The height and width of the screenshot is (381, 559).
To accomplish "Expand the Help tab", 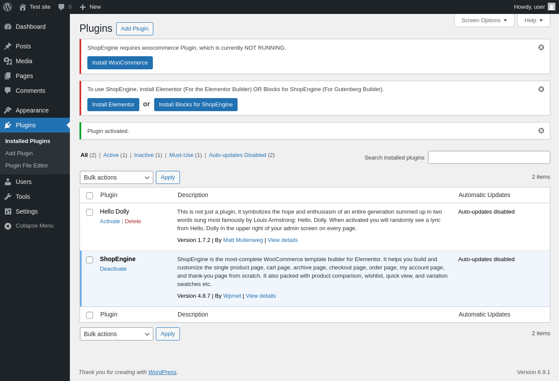I will click(x=533, y=20).
